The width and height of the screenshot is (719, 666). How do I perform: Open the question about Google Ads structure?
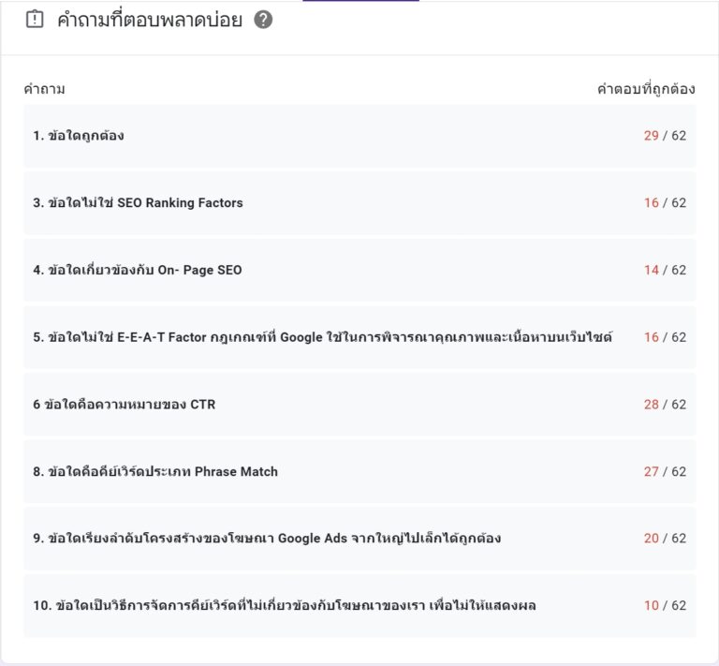tap(359, 538)
